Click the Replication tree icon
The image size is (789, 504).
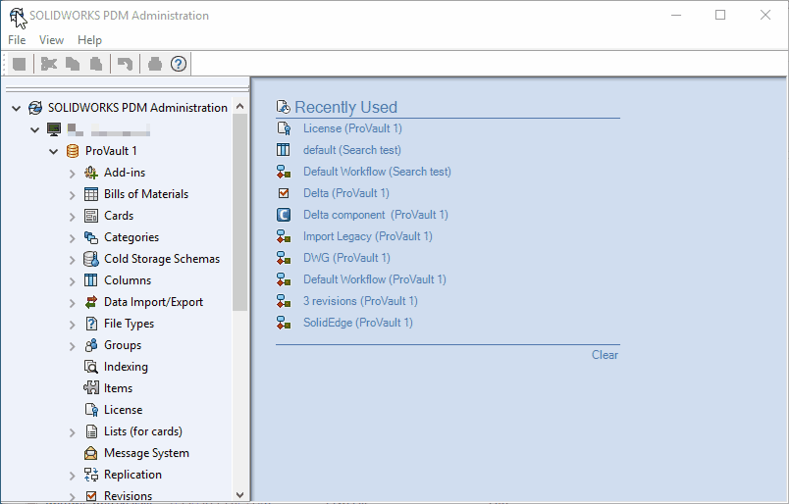click(91, 475)
